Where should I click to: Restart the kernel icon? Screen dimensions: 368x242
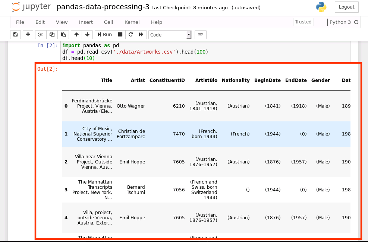(131, 35)
